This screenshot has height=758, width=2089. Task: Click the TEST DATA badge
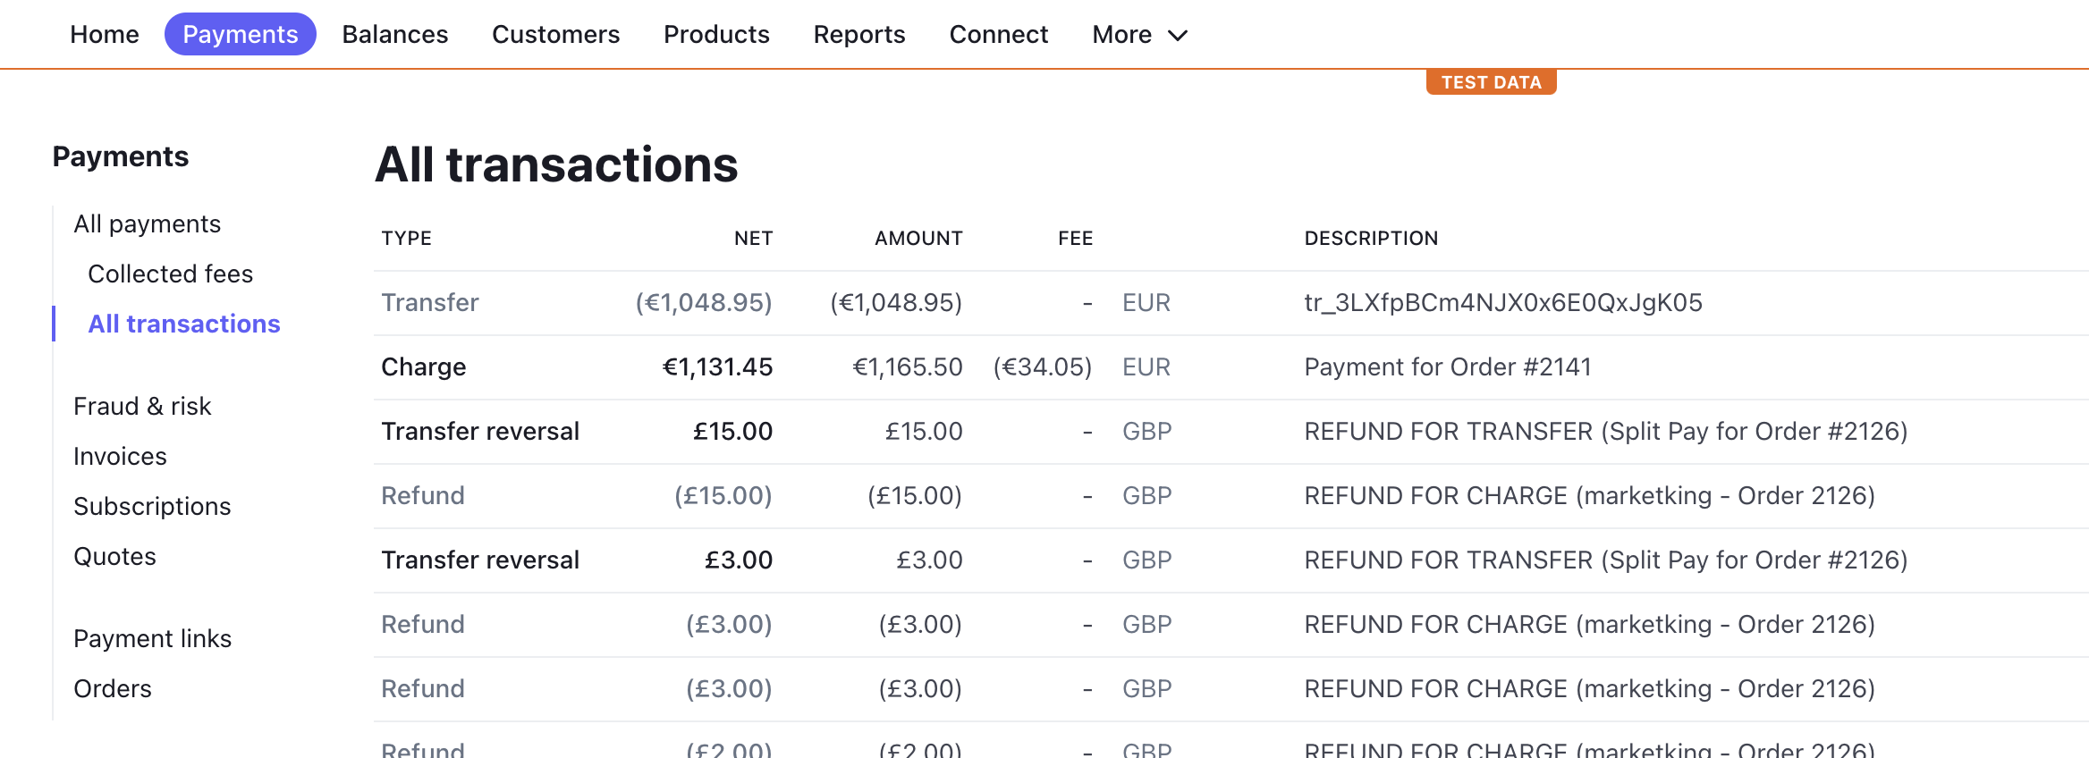[x=1491, y=82]
